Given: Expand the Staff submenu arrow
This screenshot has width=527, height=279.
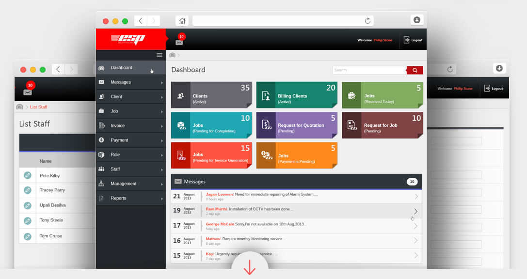Looking at the screenshot, I should coord(161,170).
